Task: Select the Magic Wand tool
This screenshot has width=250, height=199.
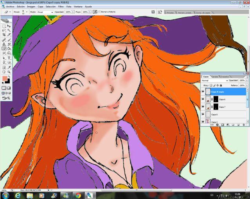Action: coord(9,30)
